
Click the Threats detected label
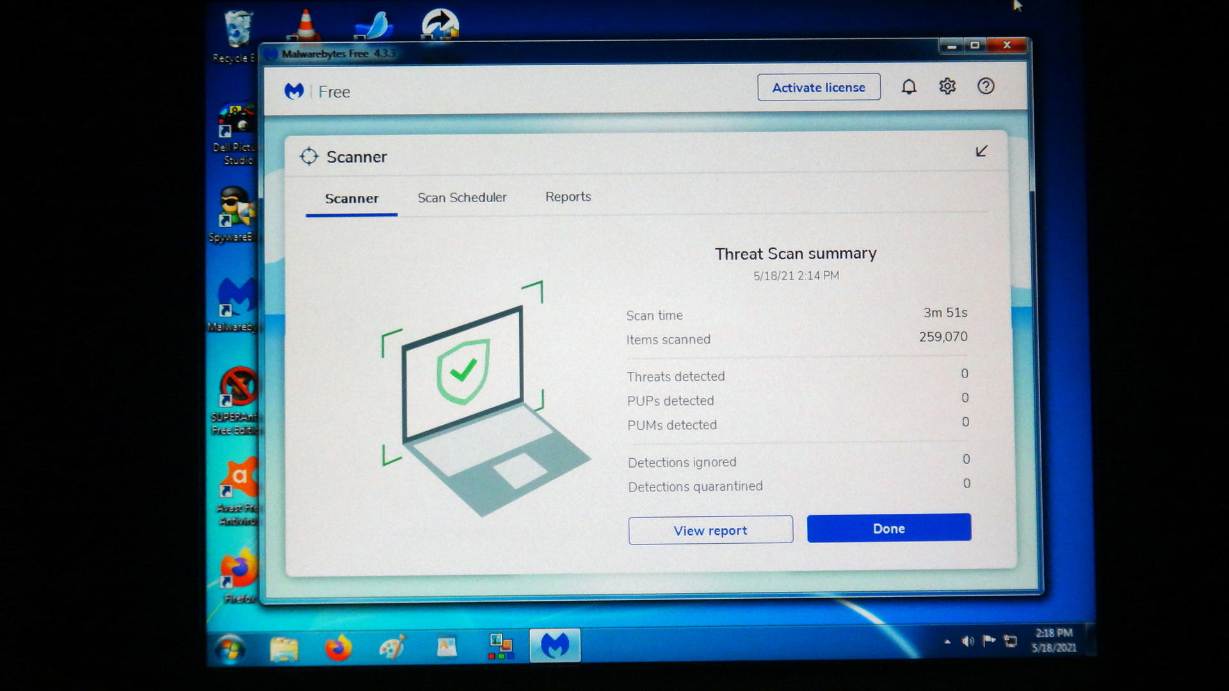[676, 376]
